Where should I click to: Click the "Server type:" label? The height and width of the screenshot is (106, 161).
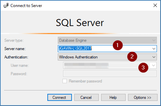[x=14, y=41]
